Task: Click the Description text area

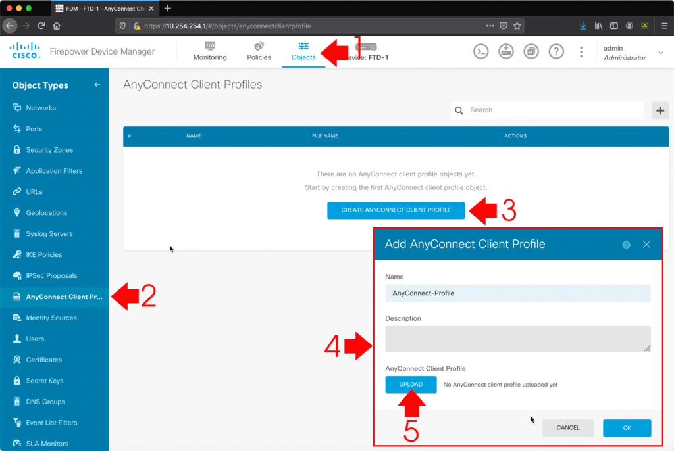Action: (x=517, y=339)
